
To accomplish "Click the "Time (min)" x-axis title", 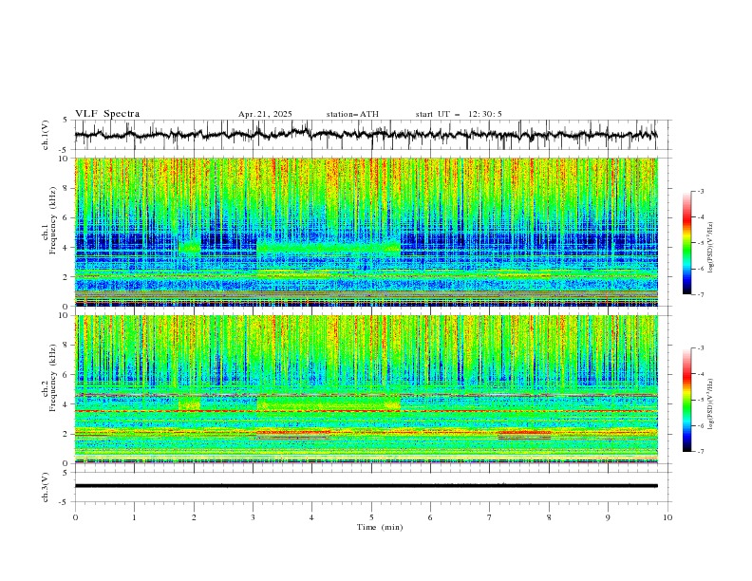I will pyautogui.click(x=380, y=527).
